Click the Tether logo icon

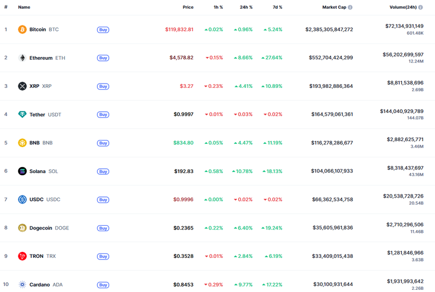(x=22, y=115)
